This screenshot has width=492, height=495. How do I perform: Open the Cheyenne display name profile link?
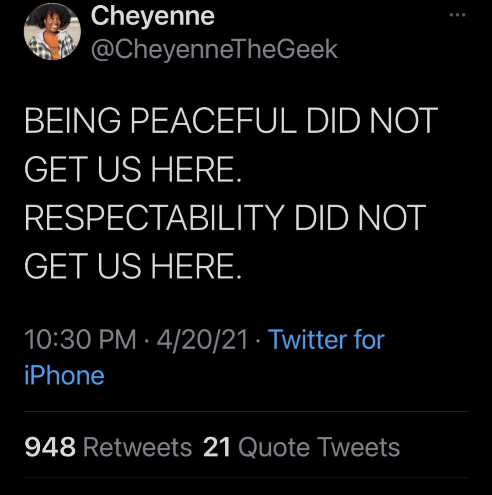tap(153, 17)
